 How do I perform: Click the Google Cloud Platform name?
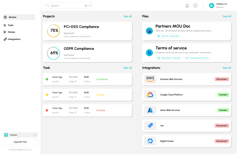tap(171, 95)
